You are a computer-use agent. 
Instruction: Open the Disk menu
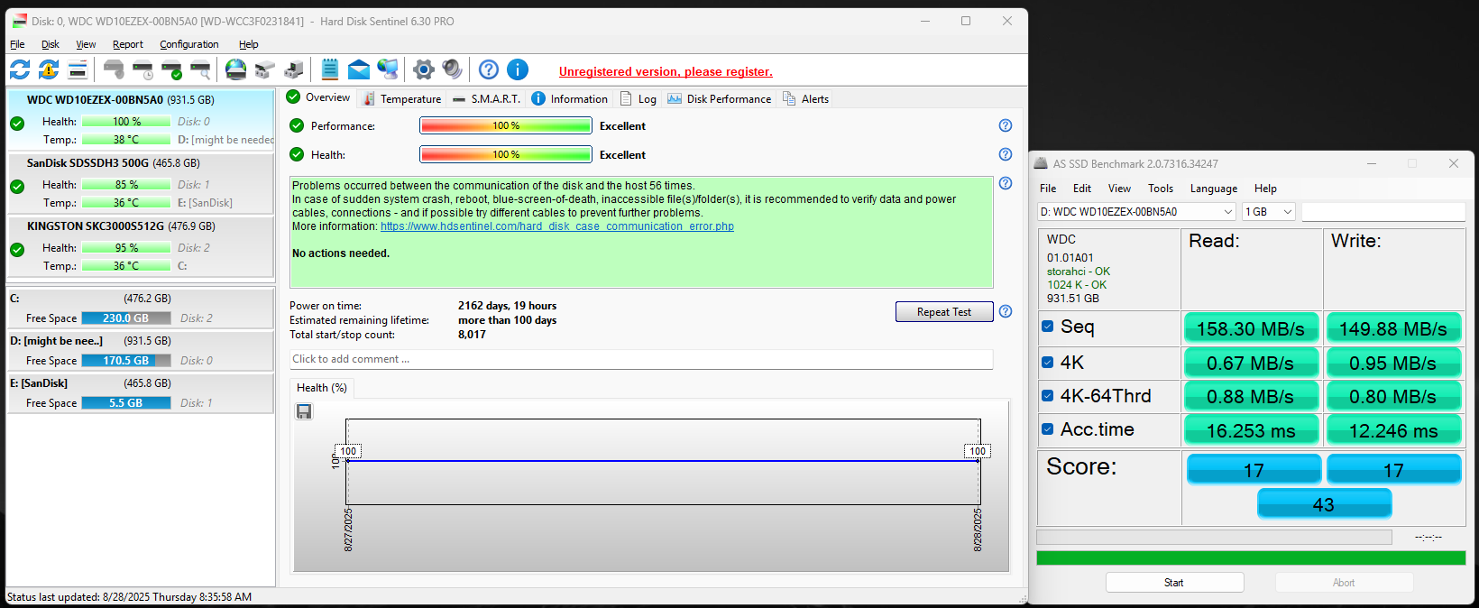point(51,44)
